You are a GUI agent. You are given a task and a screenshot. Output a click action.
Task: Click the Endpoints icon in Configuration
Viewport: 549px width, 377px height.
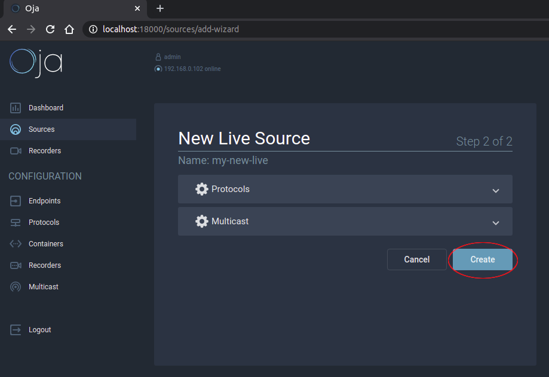click(x=16, y=201)
